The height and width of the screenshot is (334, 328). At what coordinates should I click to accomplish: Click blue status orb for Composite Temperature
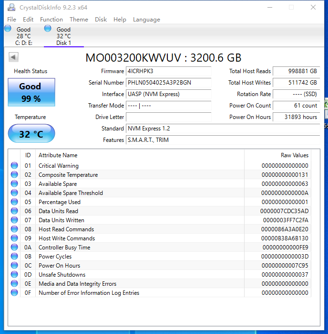[x=14, y=174]
